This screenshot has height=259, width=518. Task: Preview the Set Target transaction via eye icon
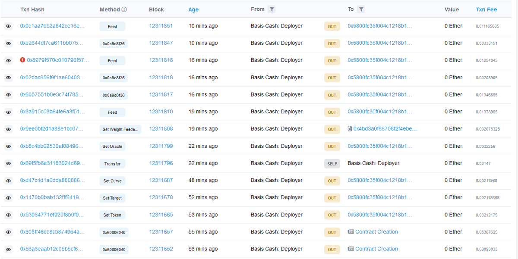click(x=8, y=198)
